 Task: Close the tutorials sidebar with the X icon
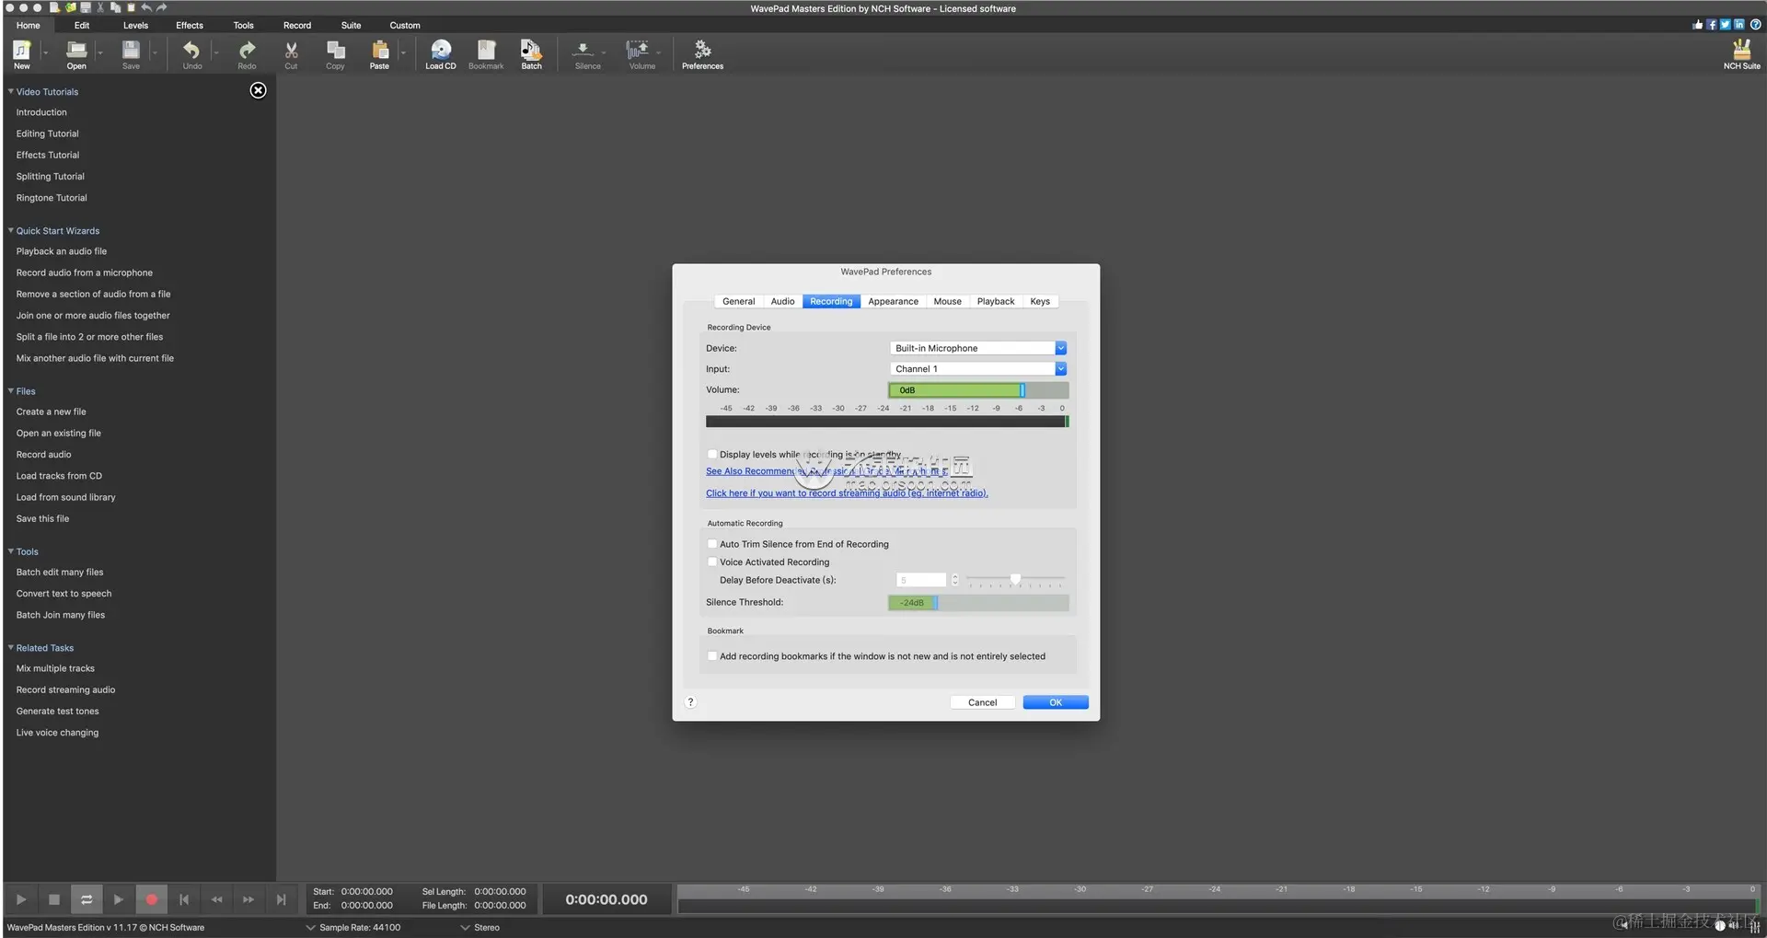coord(259,90)
